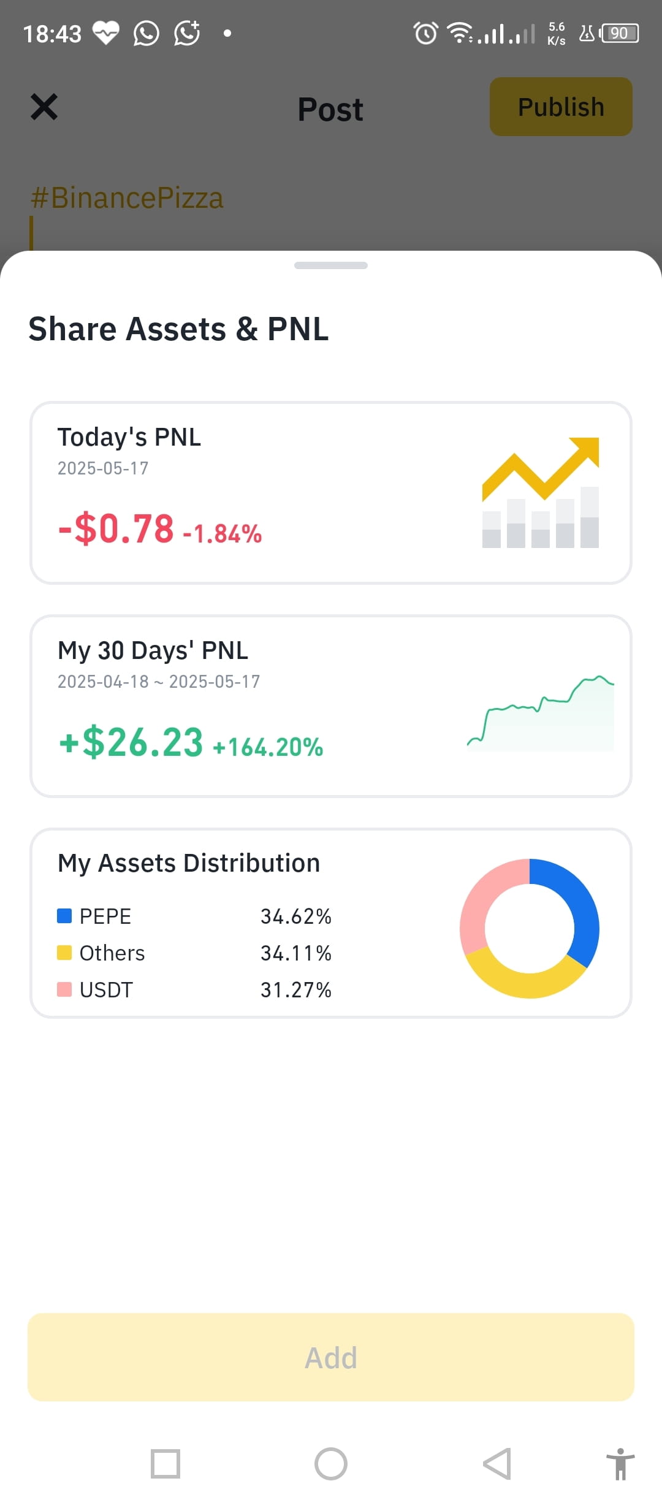
Task: Select the My Assets Distribution card
Action: click(x=331, y=923)
